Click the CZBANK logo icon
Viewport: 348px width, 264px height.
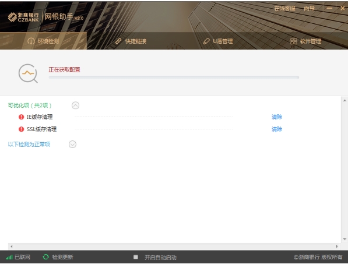(x=12, y=17)
